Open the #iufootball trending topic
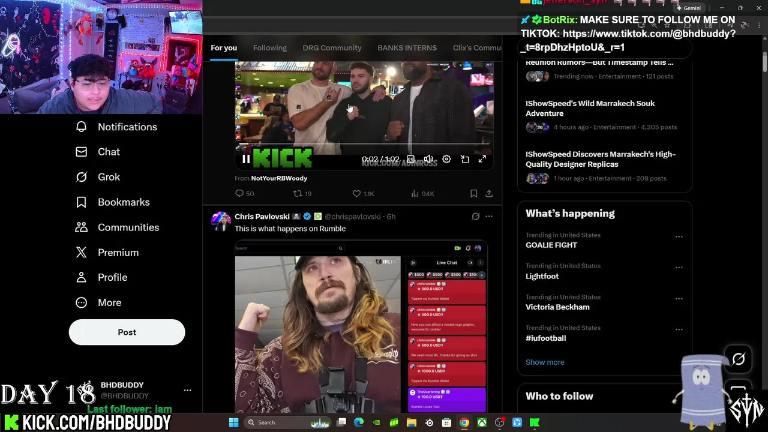This screenshot has height=432, width=768. click(x=545, y=338)
